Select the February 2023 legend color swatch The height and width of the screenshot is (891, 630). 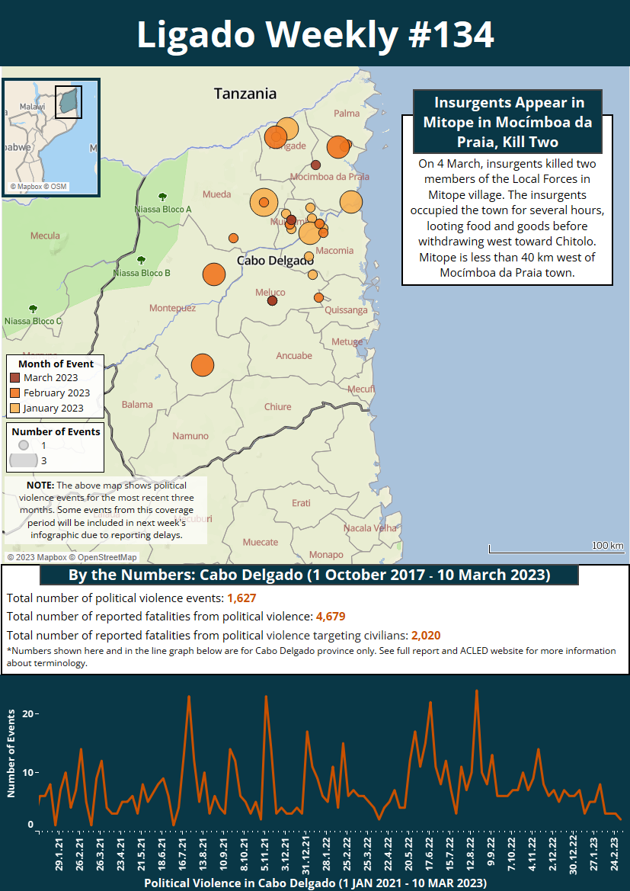click(14, 393)
